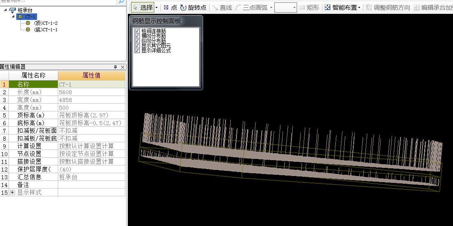Toggle the 横向分布筋 checkbox
Image resolution: width=453 pixels, height=226 pixels.
pos(137,36)
